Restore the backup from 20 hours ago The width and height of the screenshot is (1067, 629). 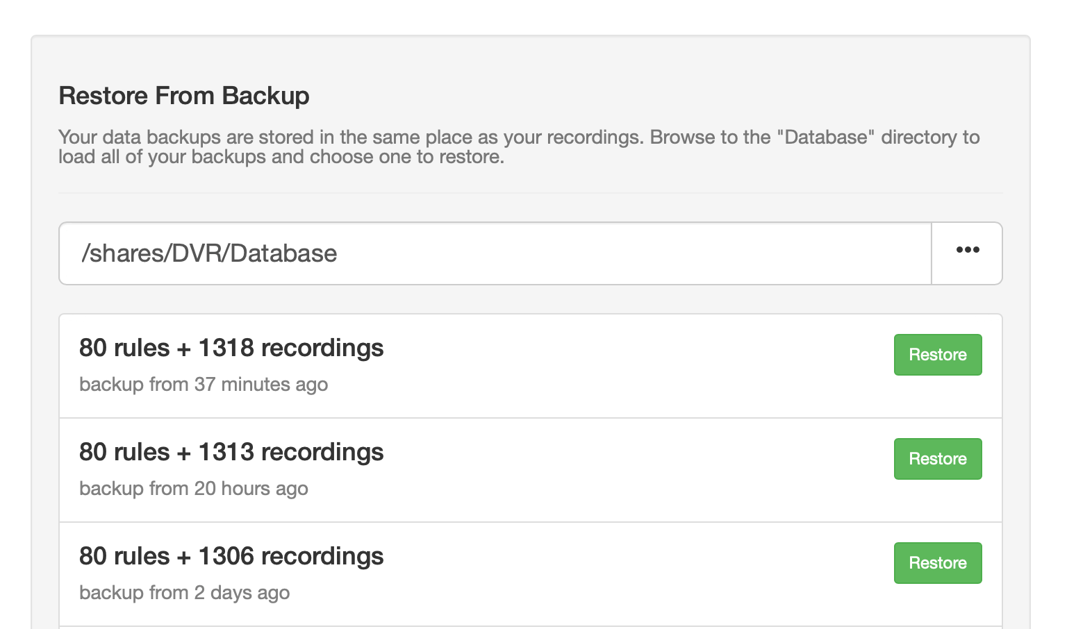click(x=937, y=459)
